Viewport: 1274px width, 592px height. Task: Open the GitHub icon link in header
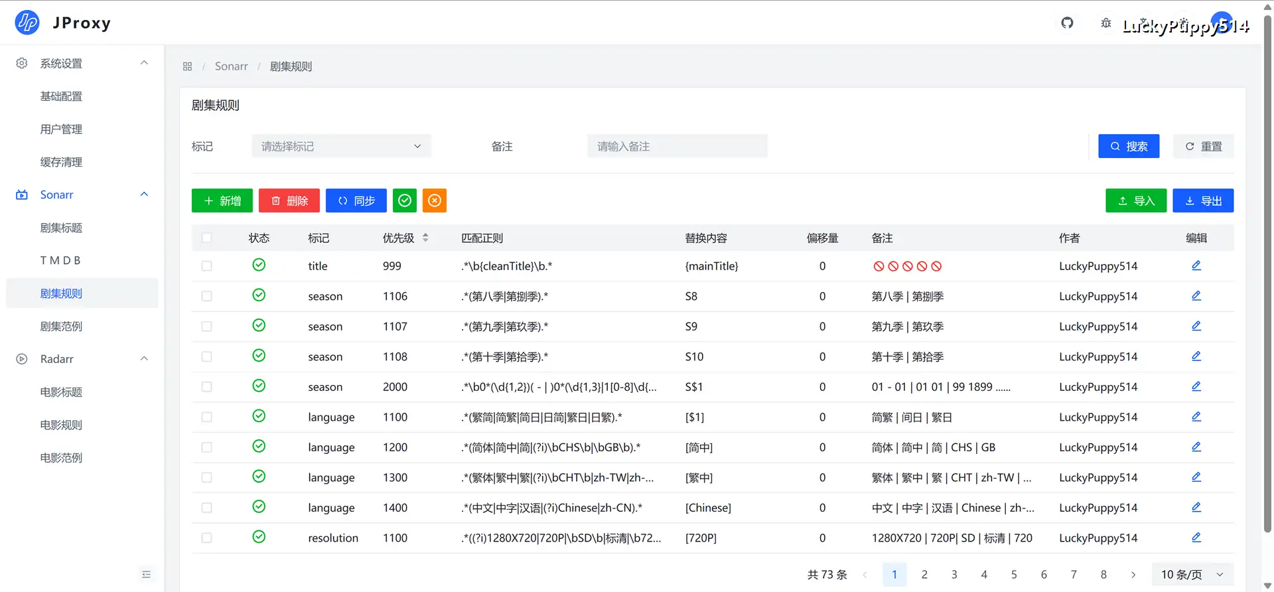point(1067,23)
